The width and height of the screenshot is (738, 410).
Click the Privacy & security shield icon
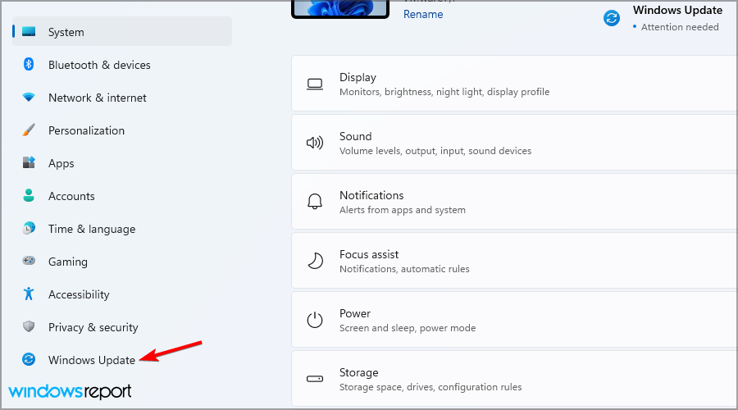[x=29, y=326]
